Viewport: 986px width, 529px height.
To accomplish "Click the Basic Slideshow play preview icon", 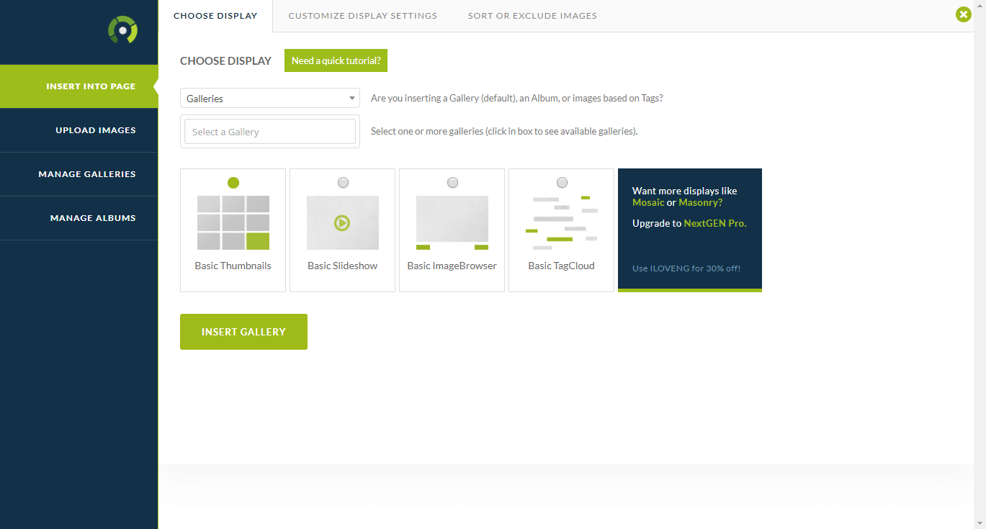I will click(x=342, y=222).
